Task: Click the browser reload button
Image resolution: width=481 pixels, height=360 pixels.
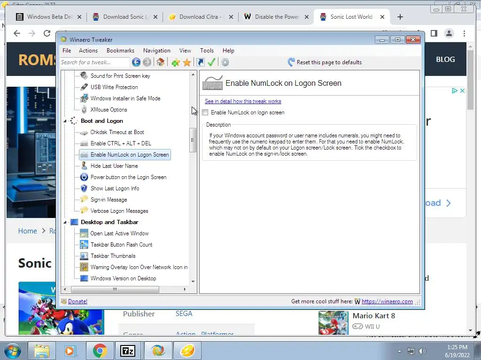Action: [x=47, y=33]
